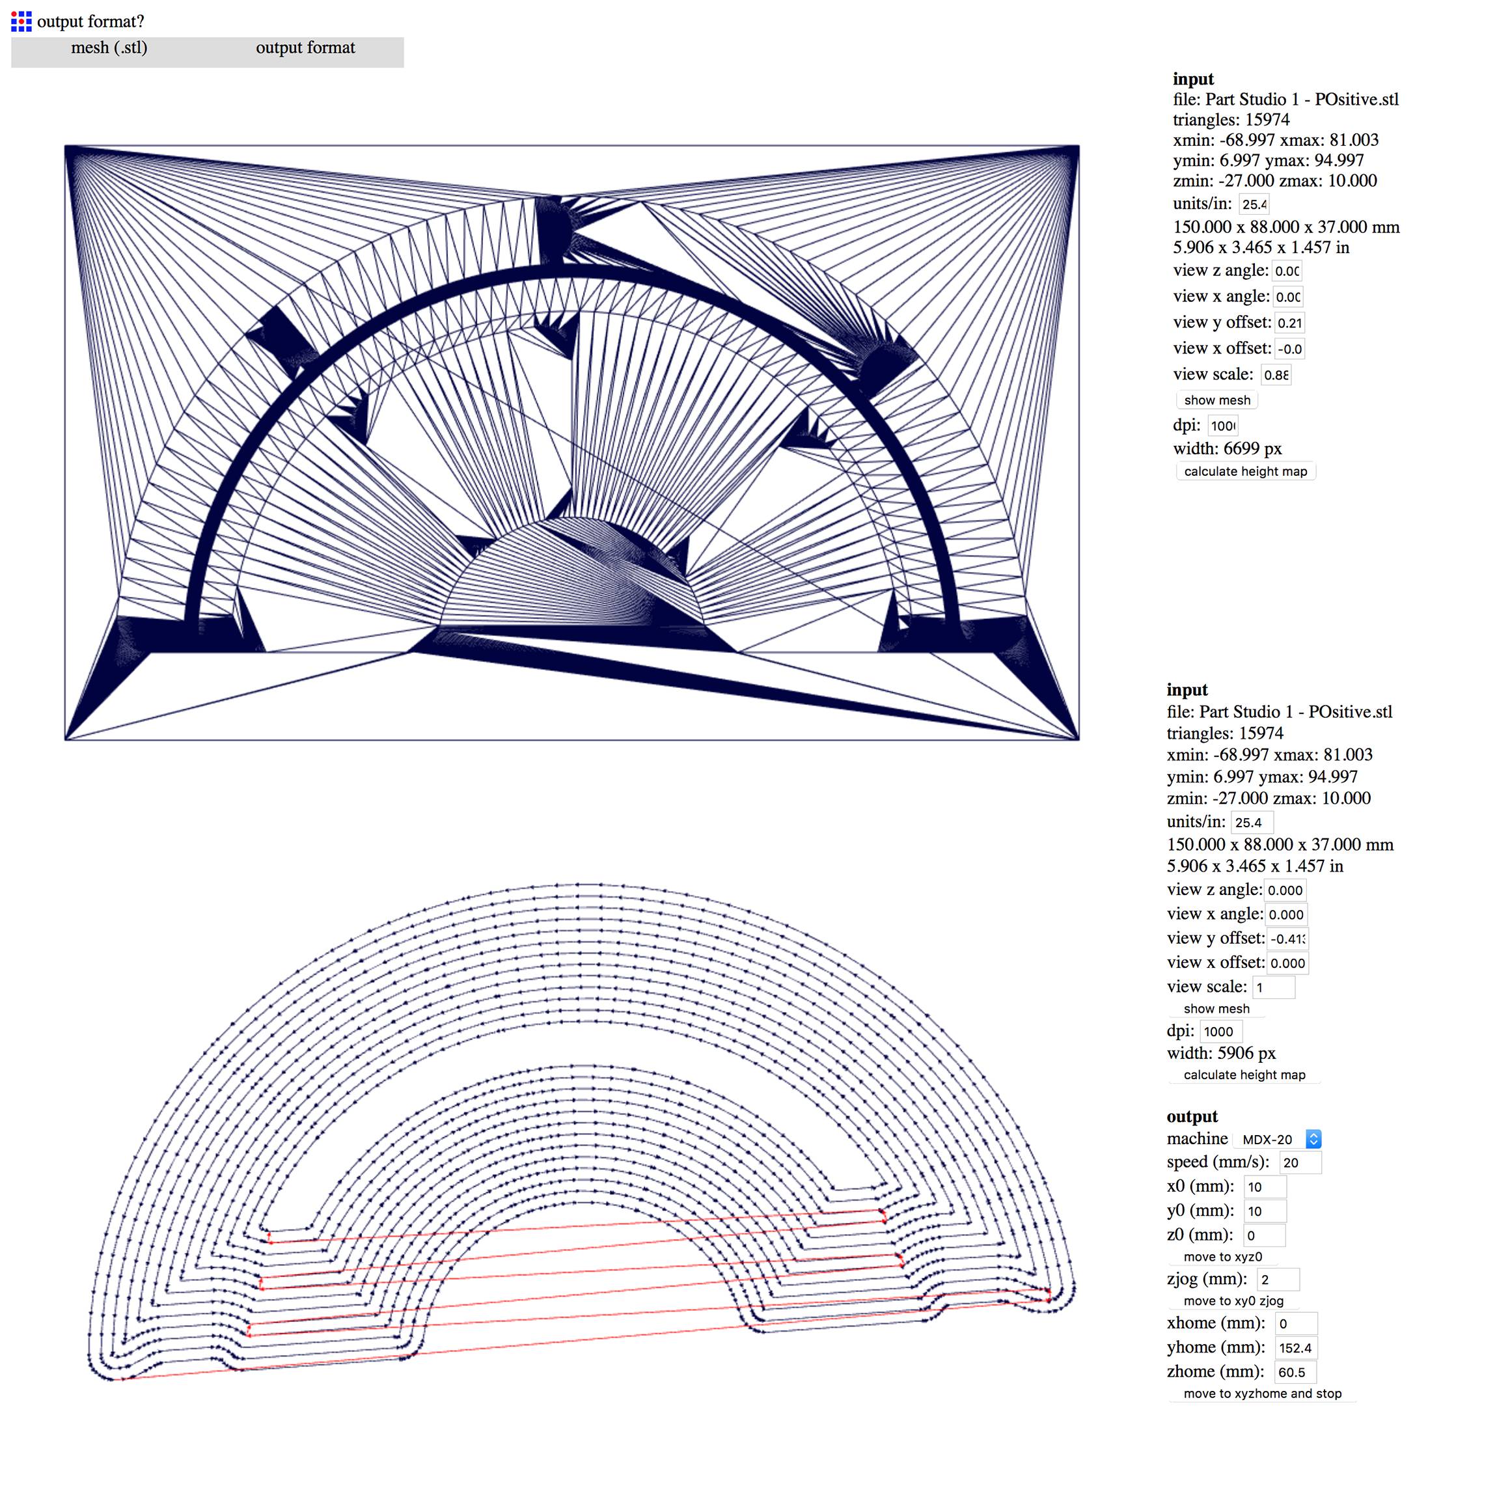Click 'move to xy0 zjog' button
1497x1497 pixels.
point(1233,1301)
